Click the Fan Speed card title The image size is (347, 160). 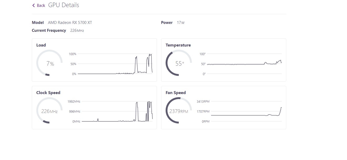point(176,93)
